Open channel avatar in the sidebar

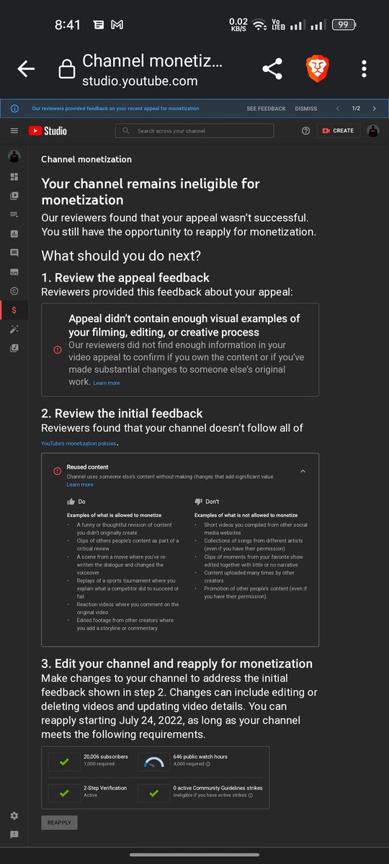click(x=14, y=156)
